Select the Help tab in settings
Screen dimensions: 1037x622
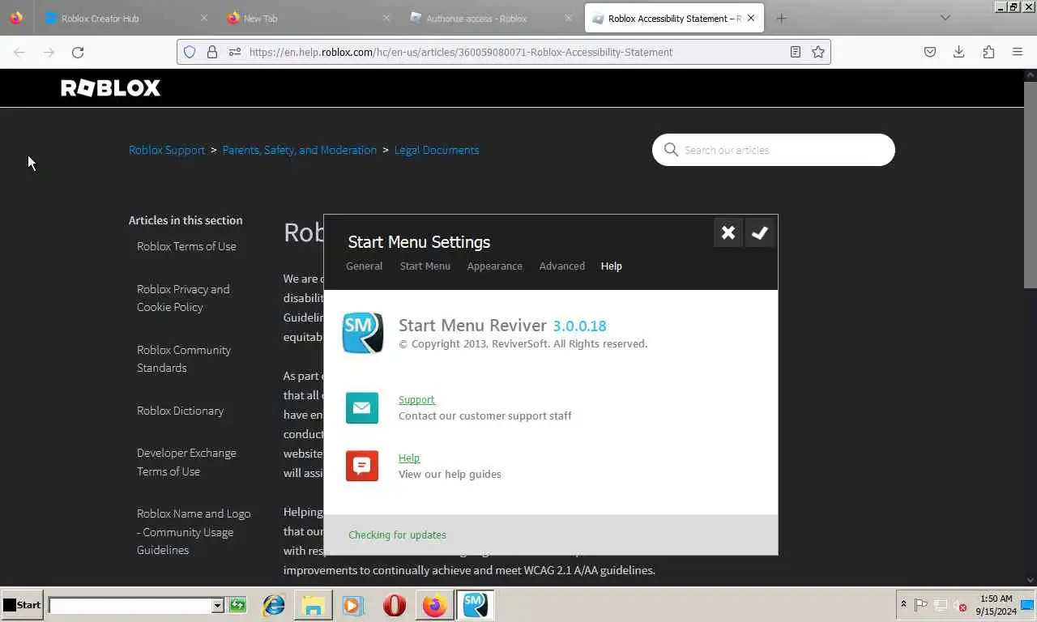611,266
